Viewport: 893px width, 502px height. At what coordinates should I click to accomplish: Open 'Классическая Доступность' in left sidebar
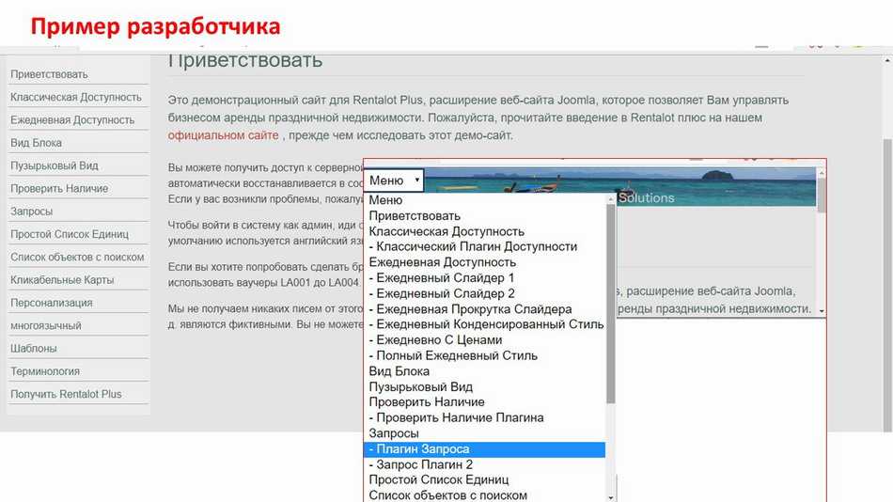76,97
